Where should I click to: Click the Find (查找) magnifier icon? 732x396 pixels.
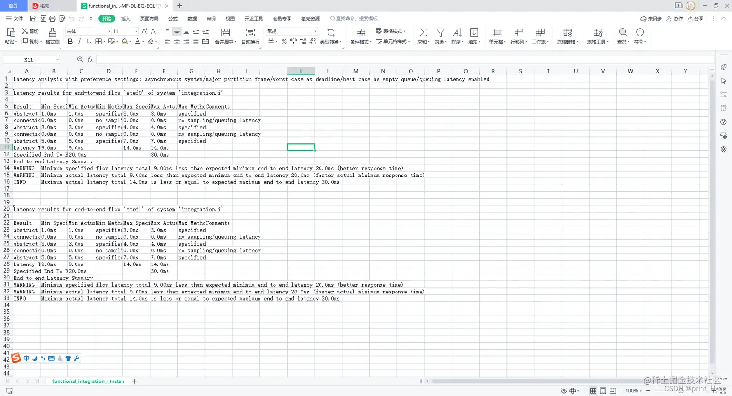pyautogui.click(x=623, y=32)
